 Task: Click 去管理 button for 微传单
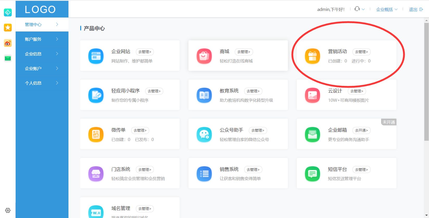click(140, 130)
